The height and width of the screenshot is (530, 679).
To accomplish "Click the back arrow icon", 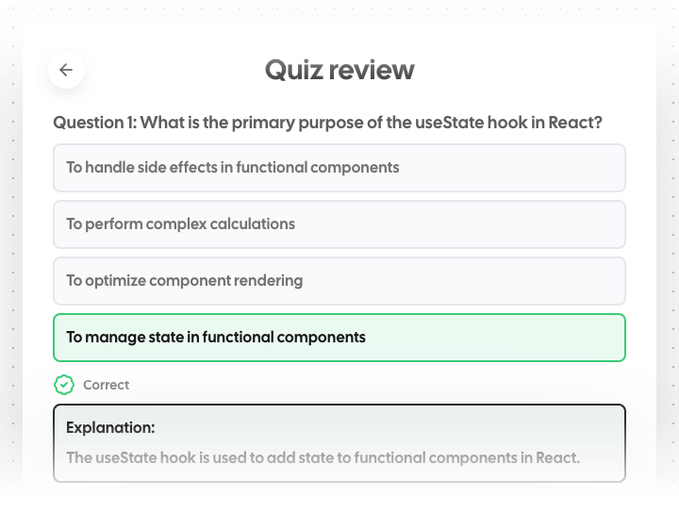I will coord(66,70).
